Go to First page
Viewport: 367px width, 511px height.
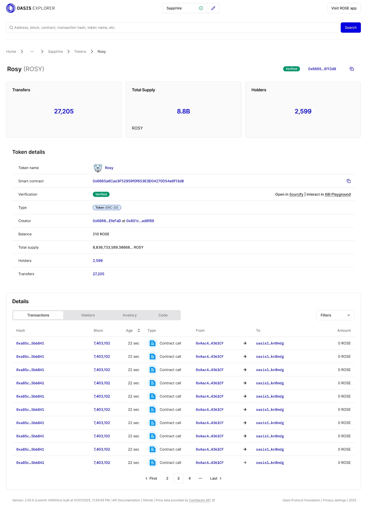[x=151, y=479]
